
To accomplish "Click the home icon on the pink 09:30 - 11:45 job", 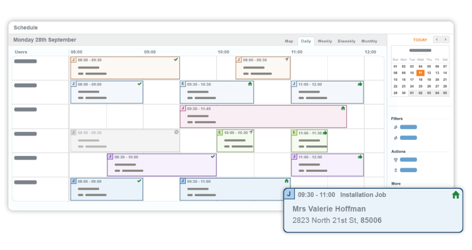I will (342, 108).
